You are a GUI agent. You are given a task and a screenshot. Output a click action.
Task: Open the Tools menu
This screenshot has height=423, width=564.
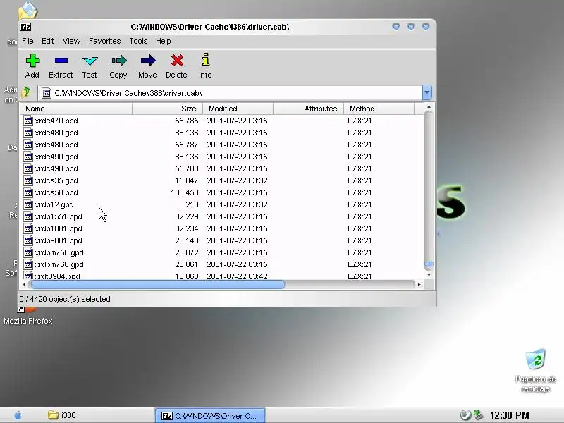138,41
